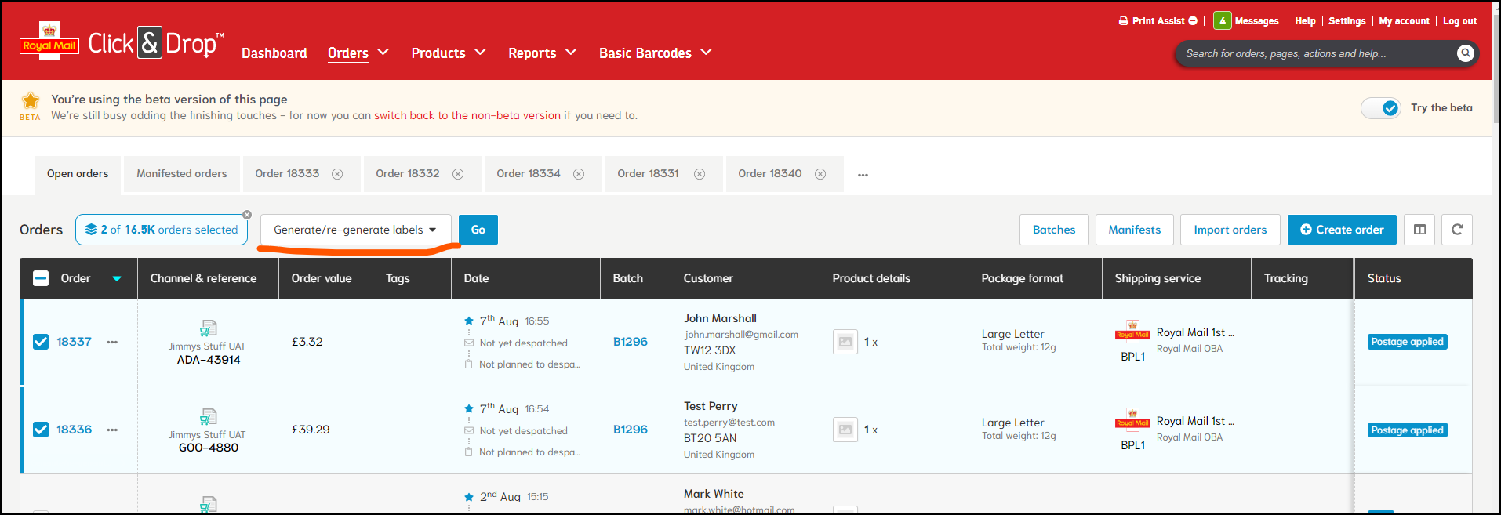Turn off the Try the beta toggle

1381,108
